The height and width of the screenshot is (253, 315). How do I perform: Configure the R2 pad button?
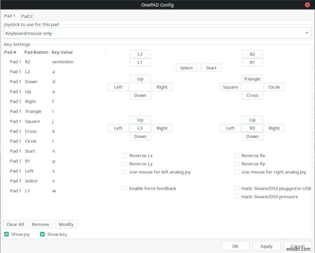pyautogui.click(x=252, y=54)
